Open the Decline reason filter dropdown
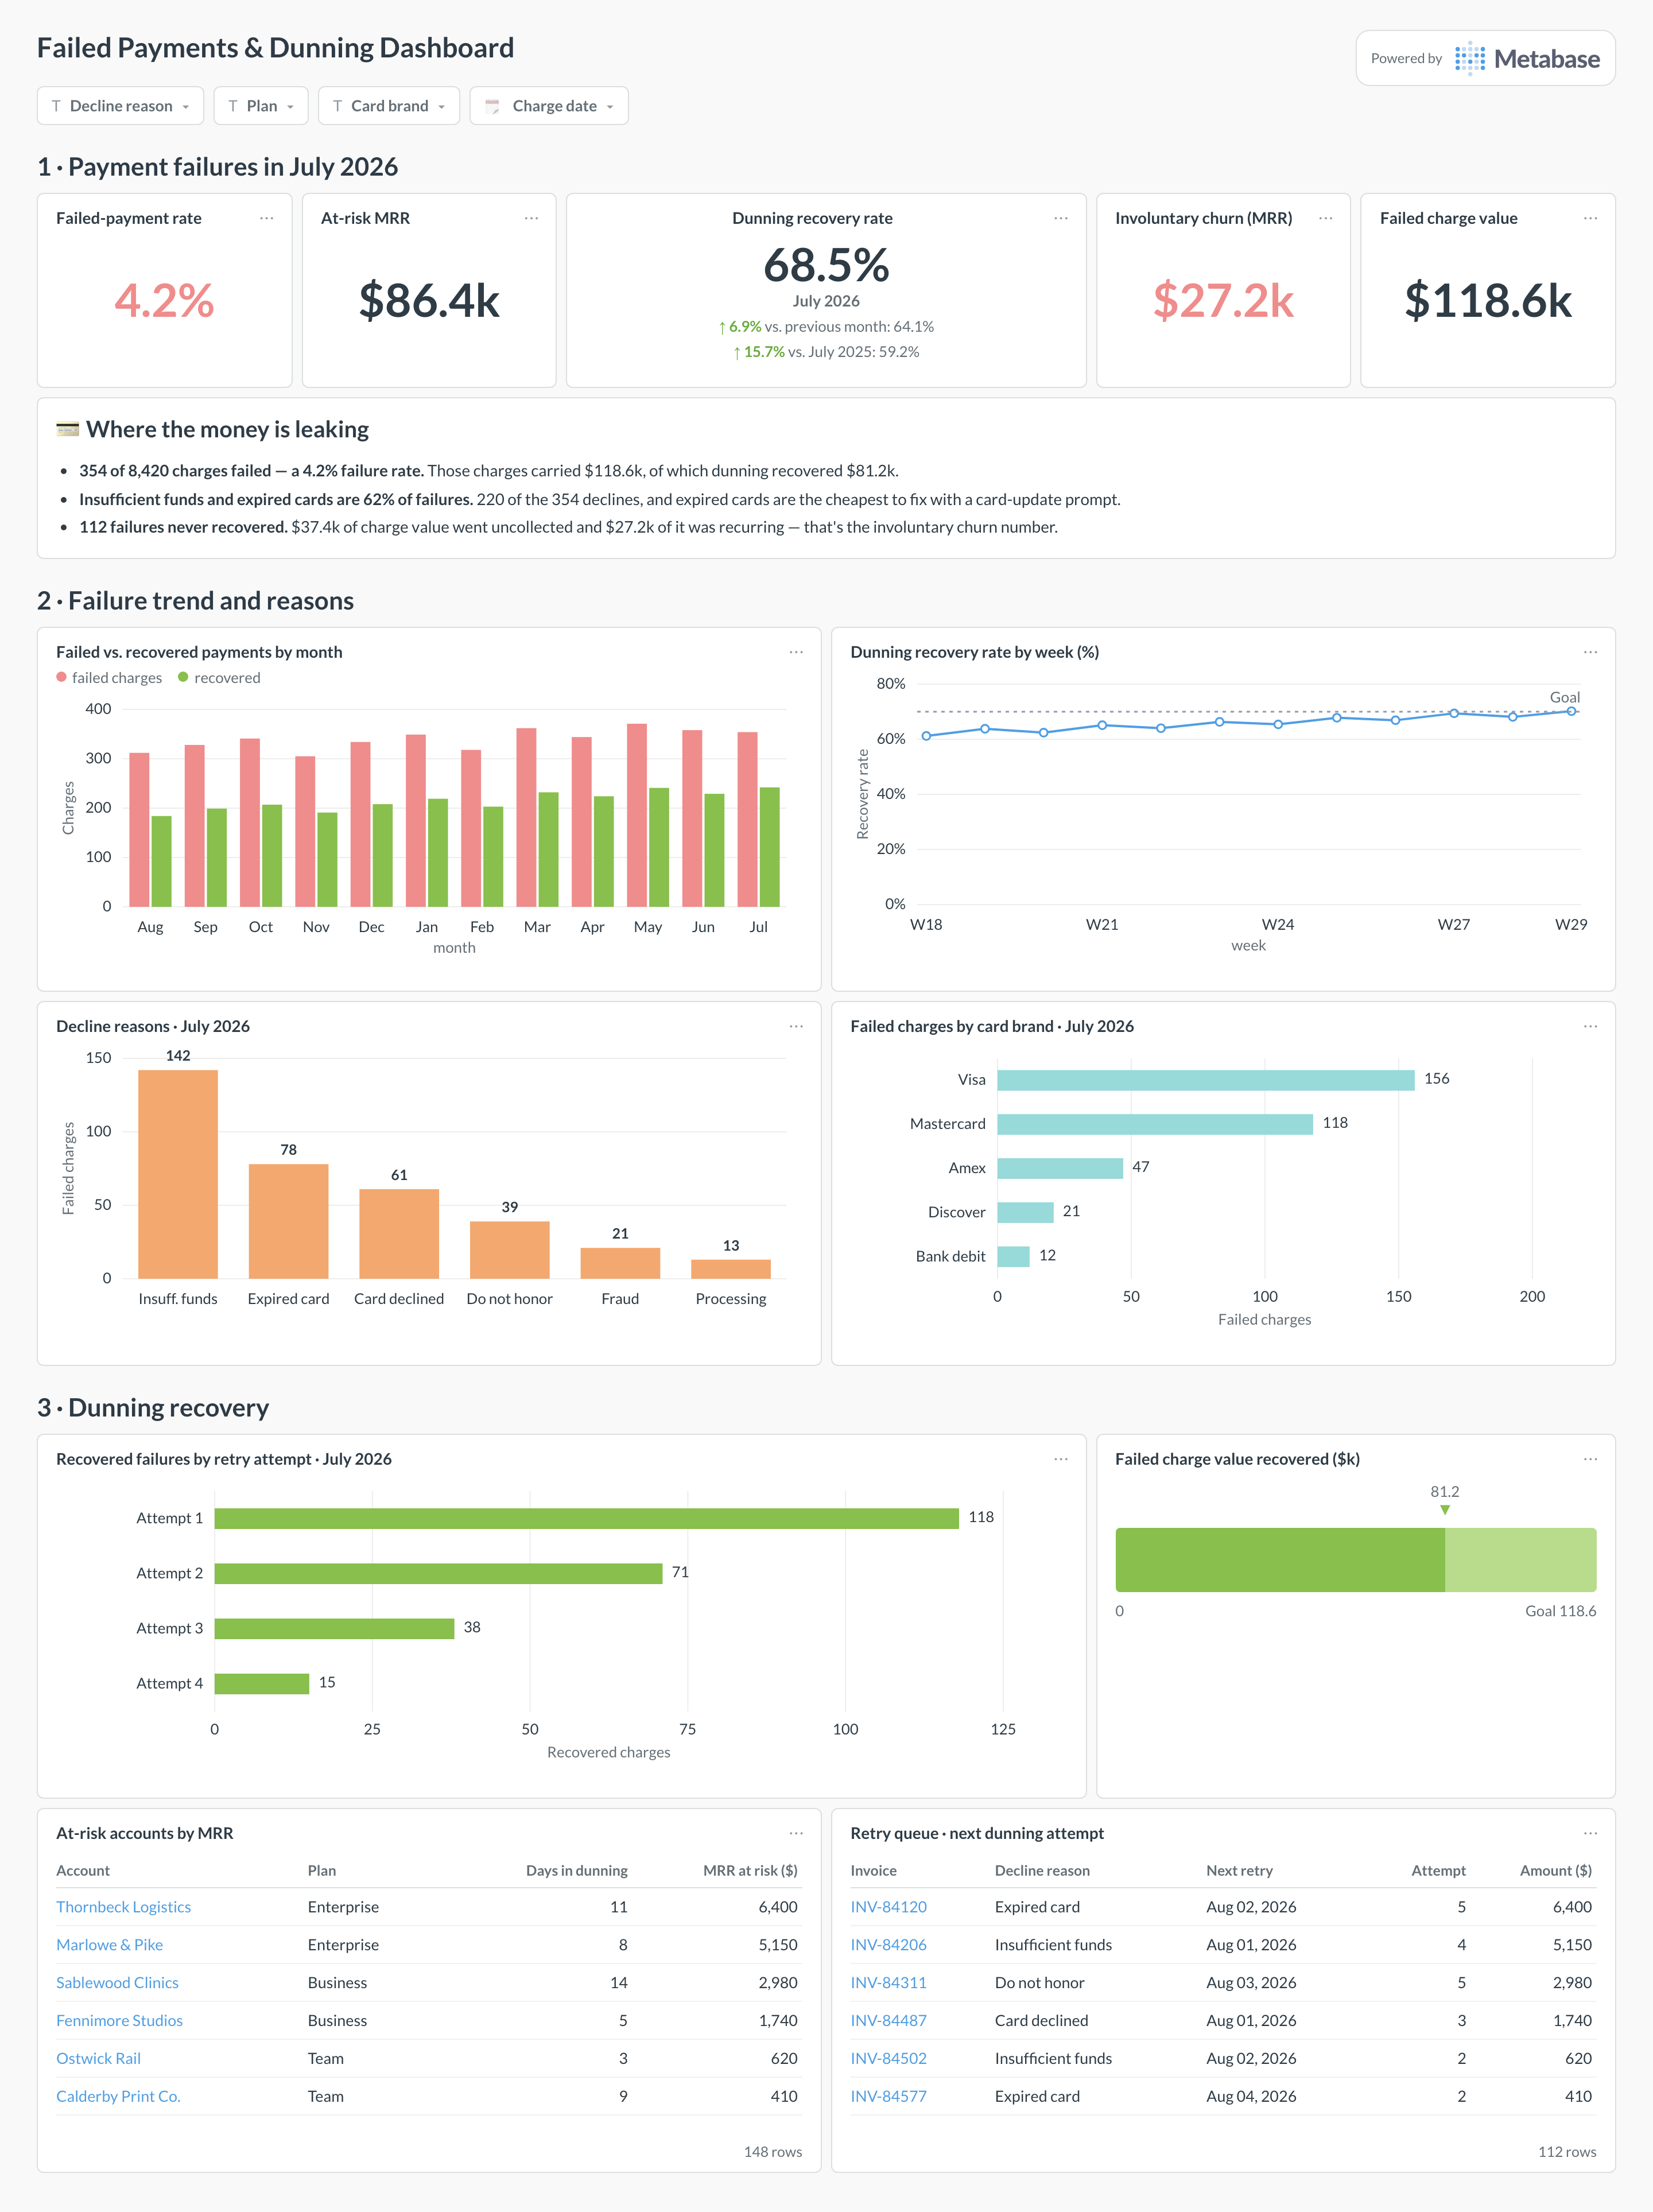Viewport: 1653px width, 2212px height. pyautogui.click(x=120, y=106)
